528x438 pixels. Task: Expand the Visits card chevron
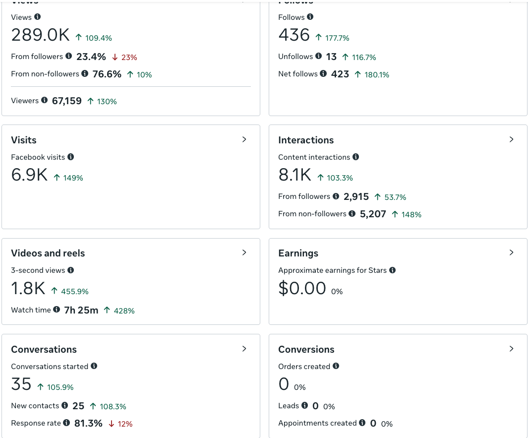tap(244, 139)
